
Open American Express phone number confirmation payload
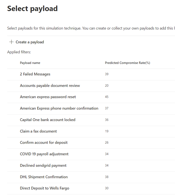coord(59,108)
